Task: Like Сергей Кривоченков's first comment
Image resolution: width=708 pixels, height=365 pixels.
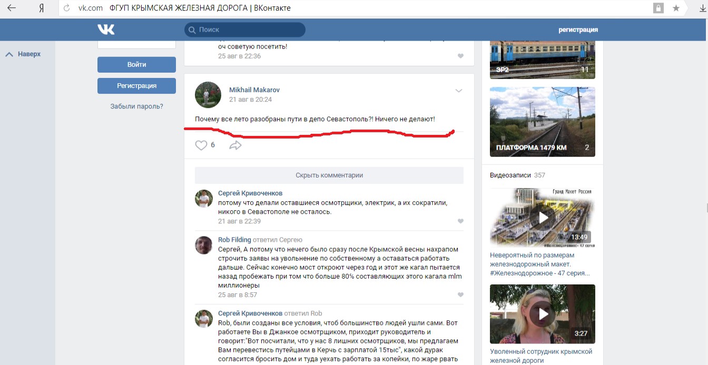Action: pyautogui.click(x=460, y=221)
